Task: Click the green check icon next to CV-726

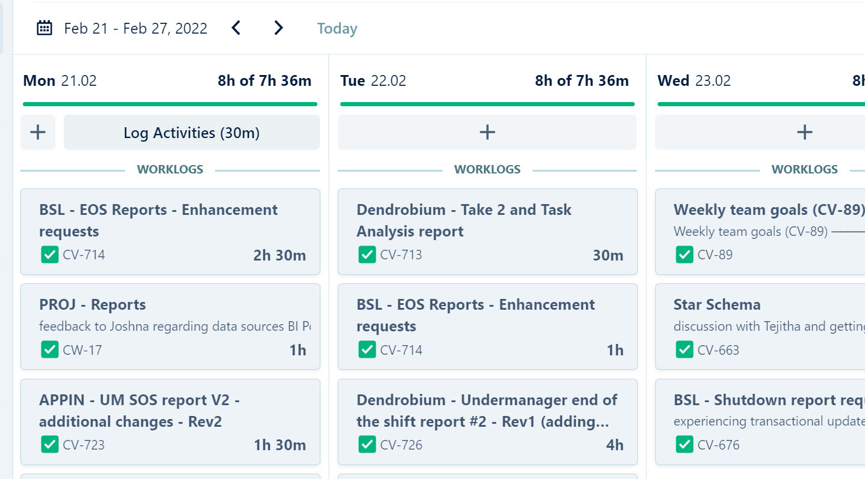Action: [x=367, y=445]
